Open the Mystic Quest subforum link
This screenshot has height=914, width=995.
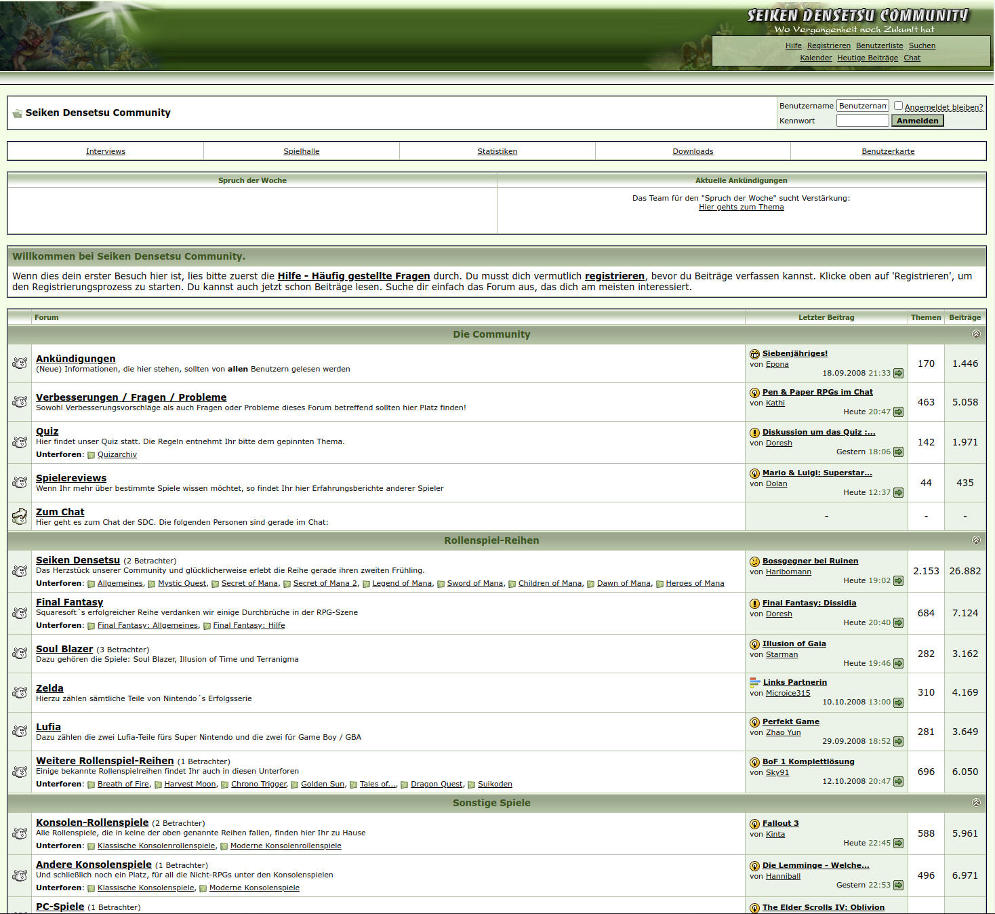pyautogui.click(x=182, y=583)
